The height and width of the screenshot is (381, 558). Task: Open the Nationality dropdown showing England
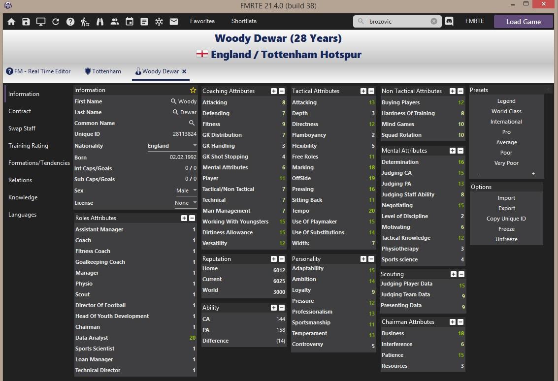[x=172, y=146]
